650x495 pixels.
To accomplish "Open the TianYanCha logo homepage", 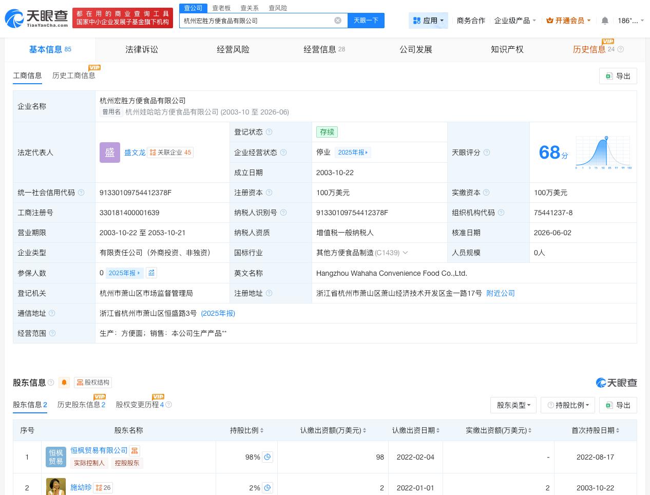I will (x=36, y=18).
